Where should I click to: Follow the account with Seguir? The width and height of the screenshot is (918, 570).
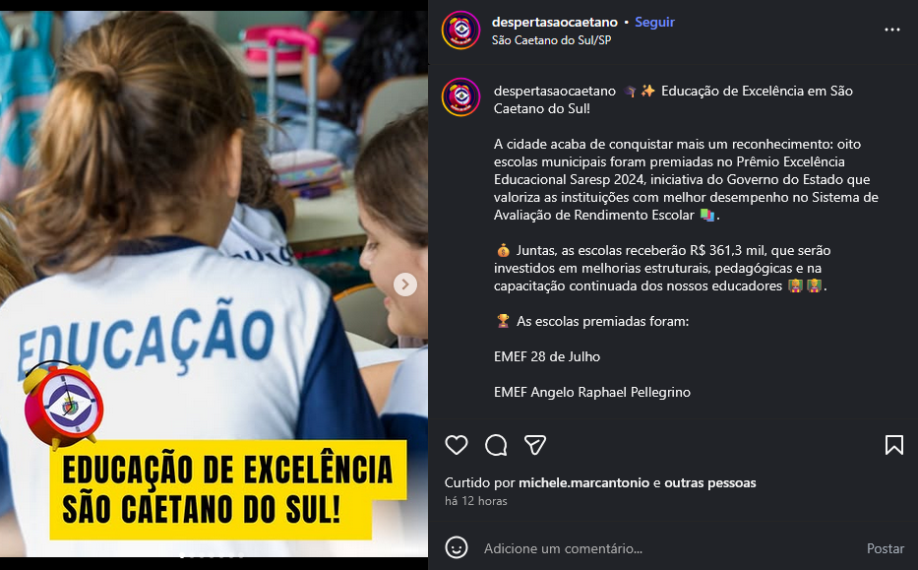pos(654,23)
